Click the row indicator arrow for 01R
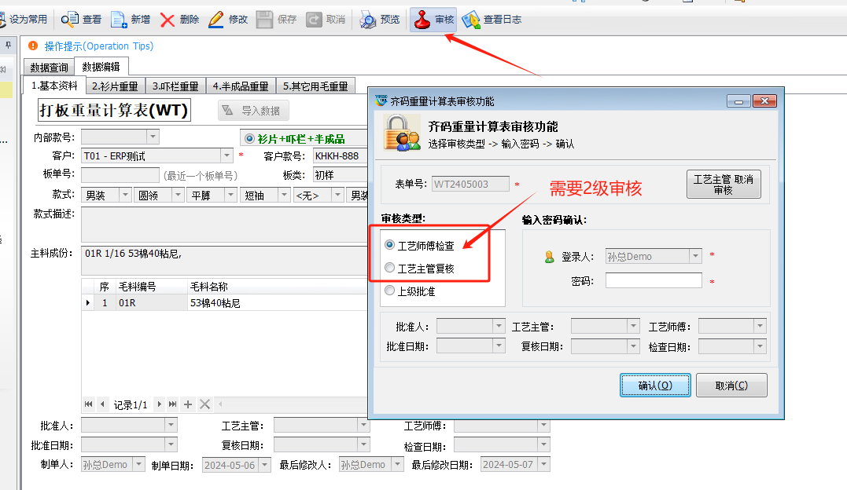The width and height of the screenshot is (847, 490). click(88, 303)
